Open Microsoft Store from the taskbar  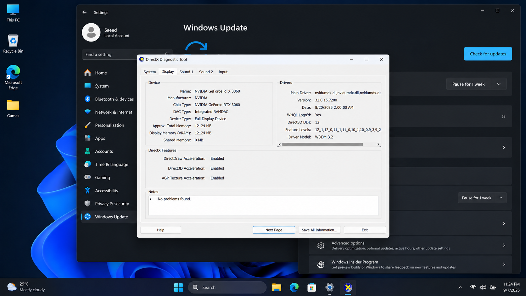[312, 287]
